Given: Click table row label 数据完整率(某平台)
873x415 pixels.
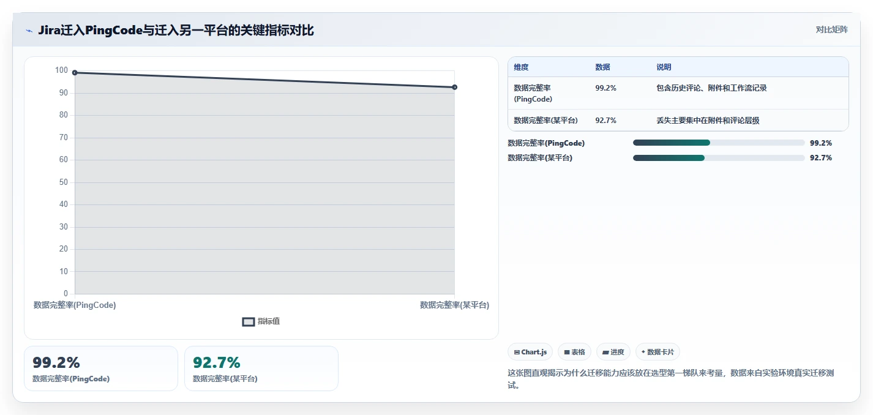Looking at the screenshot, I should pos(545,121).
